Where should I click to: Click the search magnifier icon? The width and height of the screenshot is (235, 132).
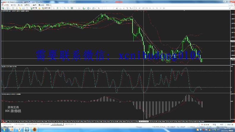coord(230,8)
